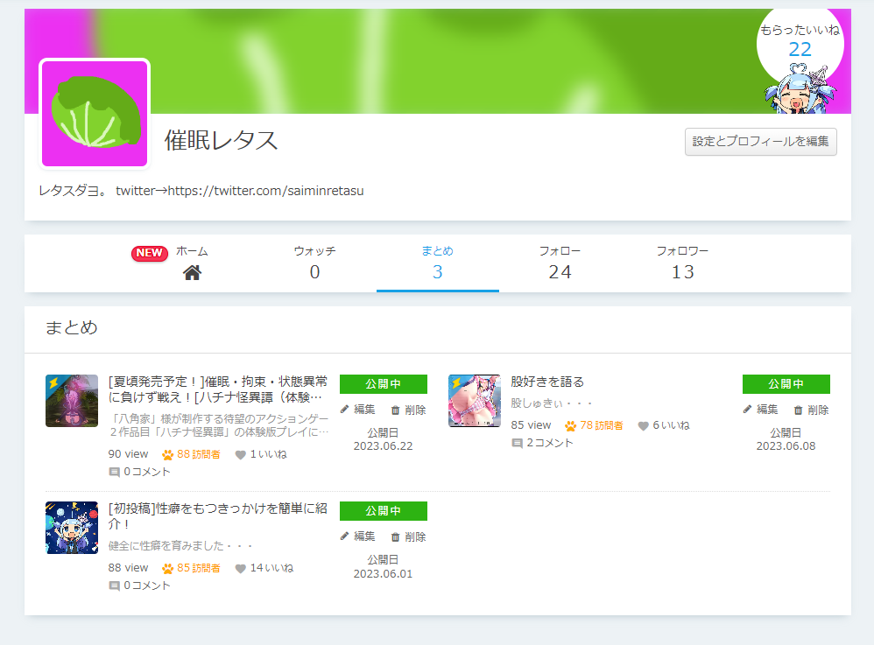Select the まとめ tab
Image resolution: width=874 pixels, height=645 pixels.
[x=437, y=263]
